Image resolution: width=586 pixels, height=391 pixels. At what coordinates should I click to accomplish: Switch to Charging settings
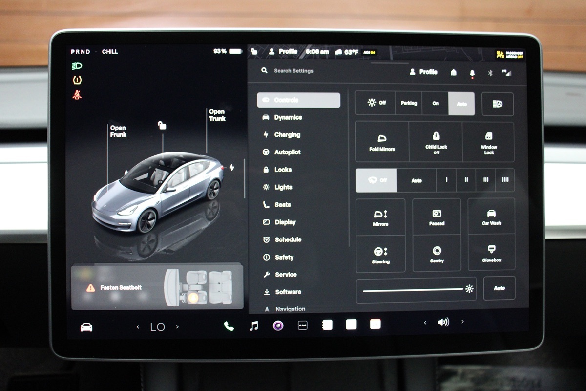coord(287,135)
